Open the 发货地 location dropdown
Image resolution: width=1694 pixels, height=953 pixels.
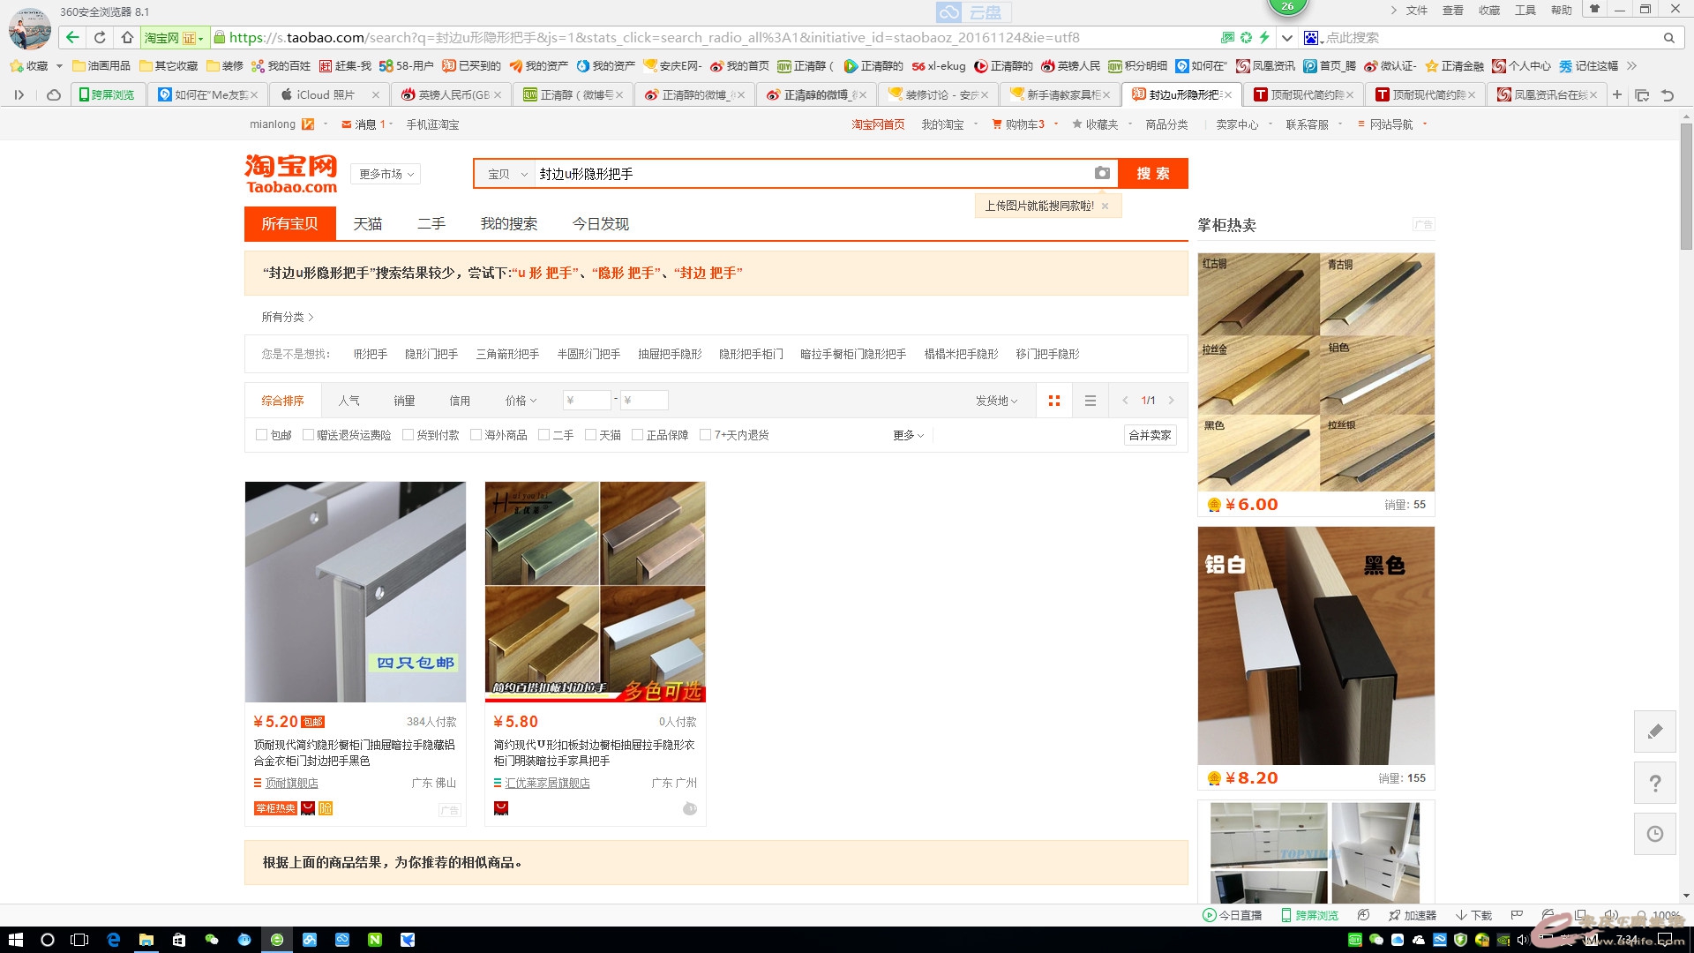click(x=996, y=401)
